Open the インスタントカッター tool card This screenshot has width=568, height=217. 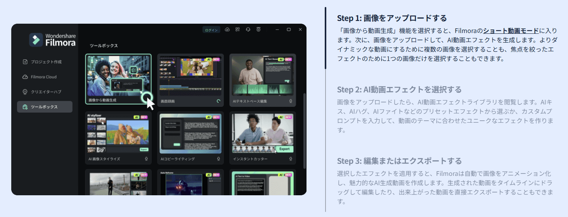coord(263,138)
